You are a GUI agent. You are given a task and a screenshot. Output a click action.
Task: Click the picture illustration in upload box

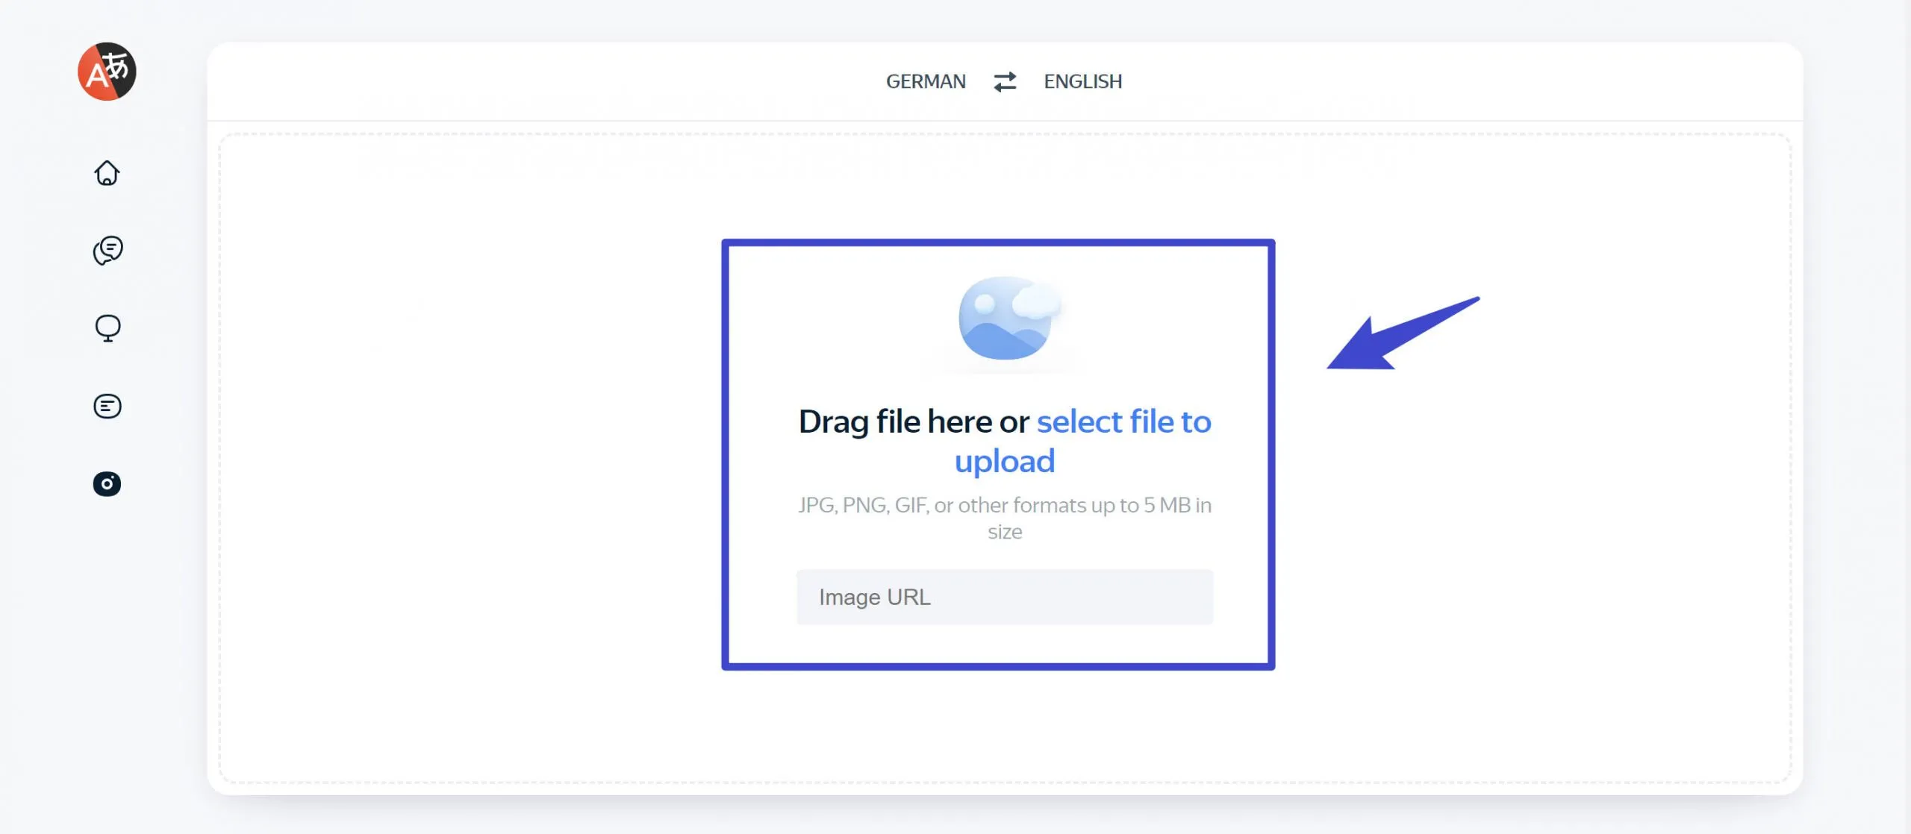pos(1006,319)
